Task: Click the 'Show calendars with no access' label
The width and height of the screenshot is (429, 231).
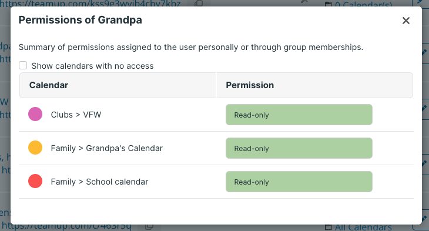Action: click(x=92, y=66)
